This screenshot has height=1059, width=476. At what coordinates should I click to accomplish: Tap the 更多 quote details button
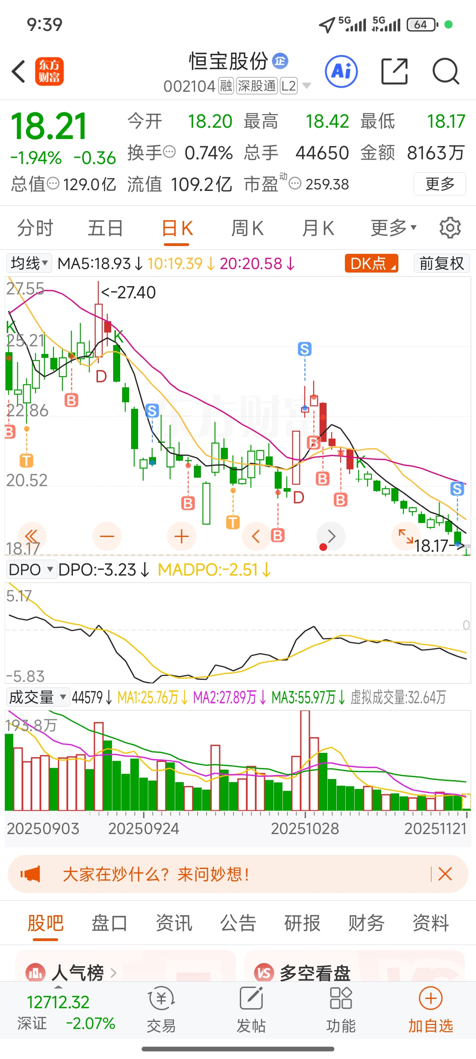(x=440, y=184)
